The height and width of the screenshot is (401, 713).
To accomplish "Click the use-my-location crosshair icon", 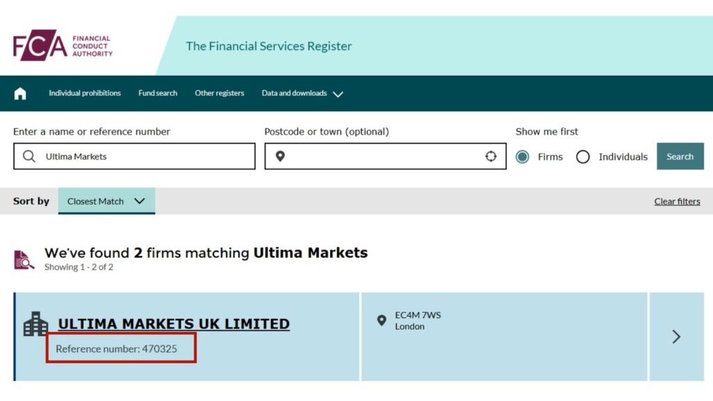I will 492,156.
